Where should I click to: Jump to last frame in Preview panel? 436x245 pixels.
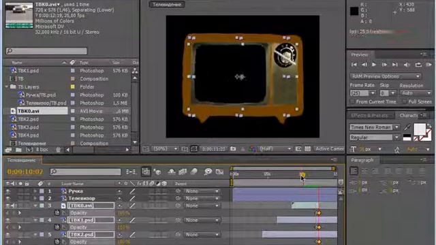click(395, 65)
